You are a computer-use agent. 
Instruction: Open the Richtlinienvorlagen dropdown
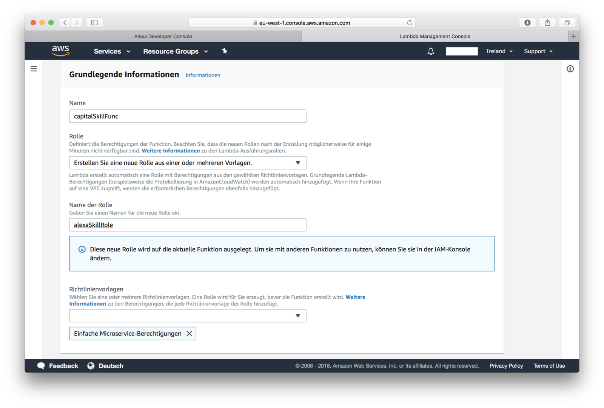coord(188,316)
